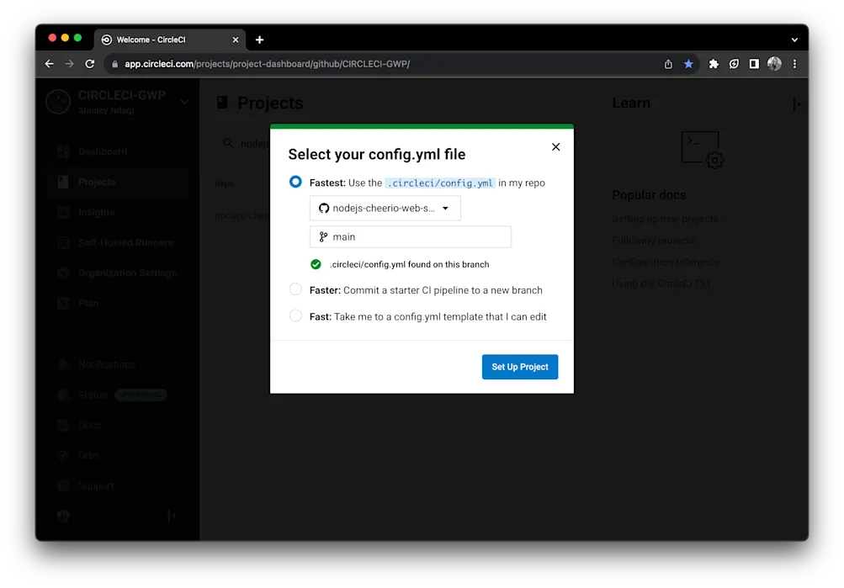Click the Set Up Project button
The image size is (844, 588).
519,367
